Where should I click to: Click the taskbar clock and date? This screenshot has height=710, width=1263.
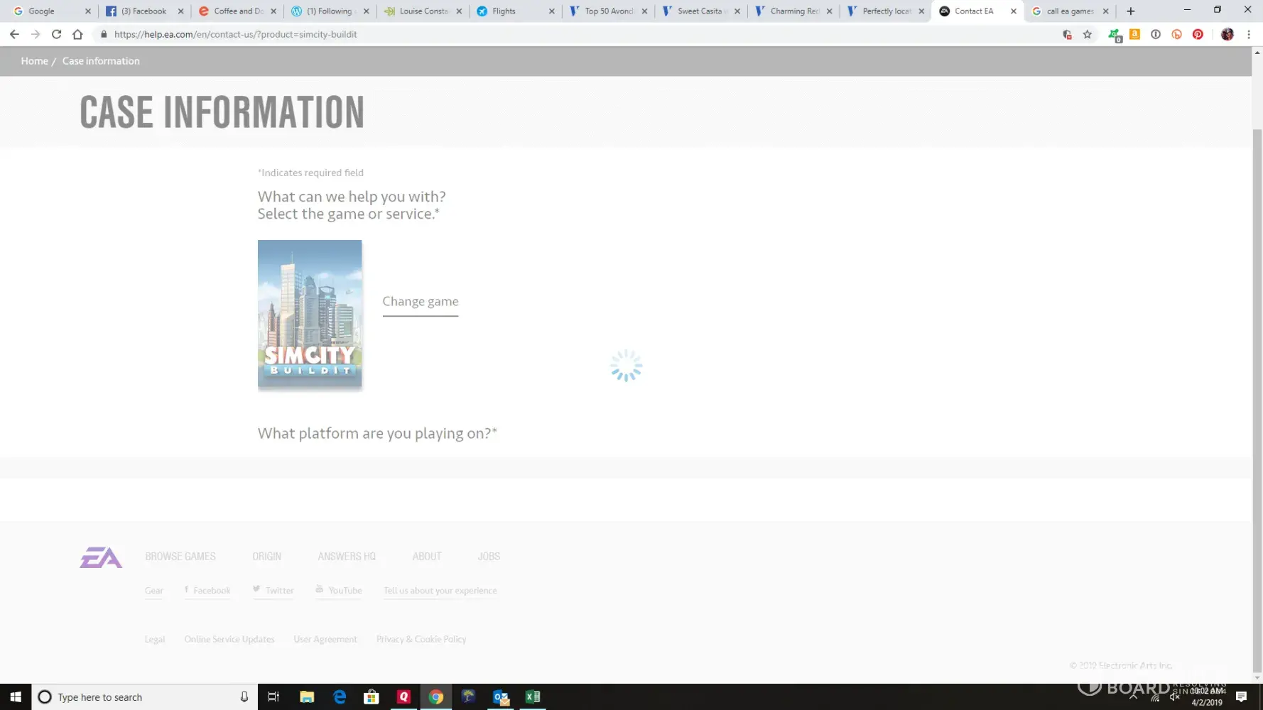pos(1208,697)
